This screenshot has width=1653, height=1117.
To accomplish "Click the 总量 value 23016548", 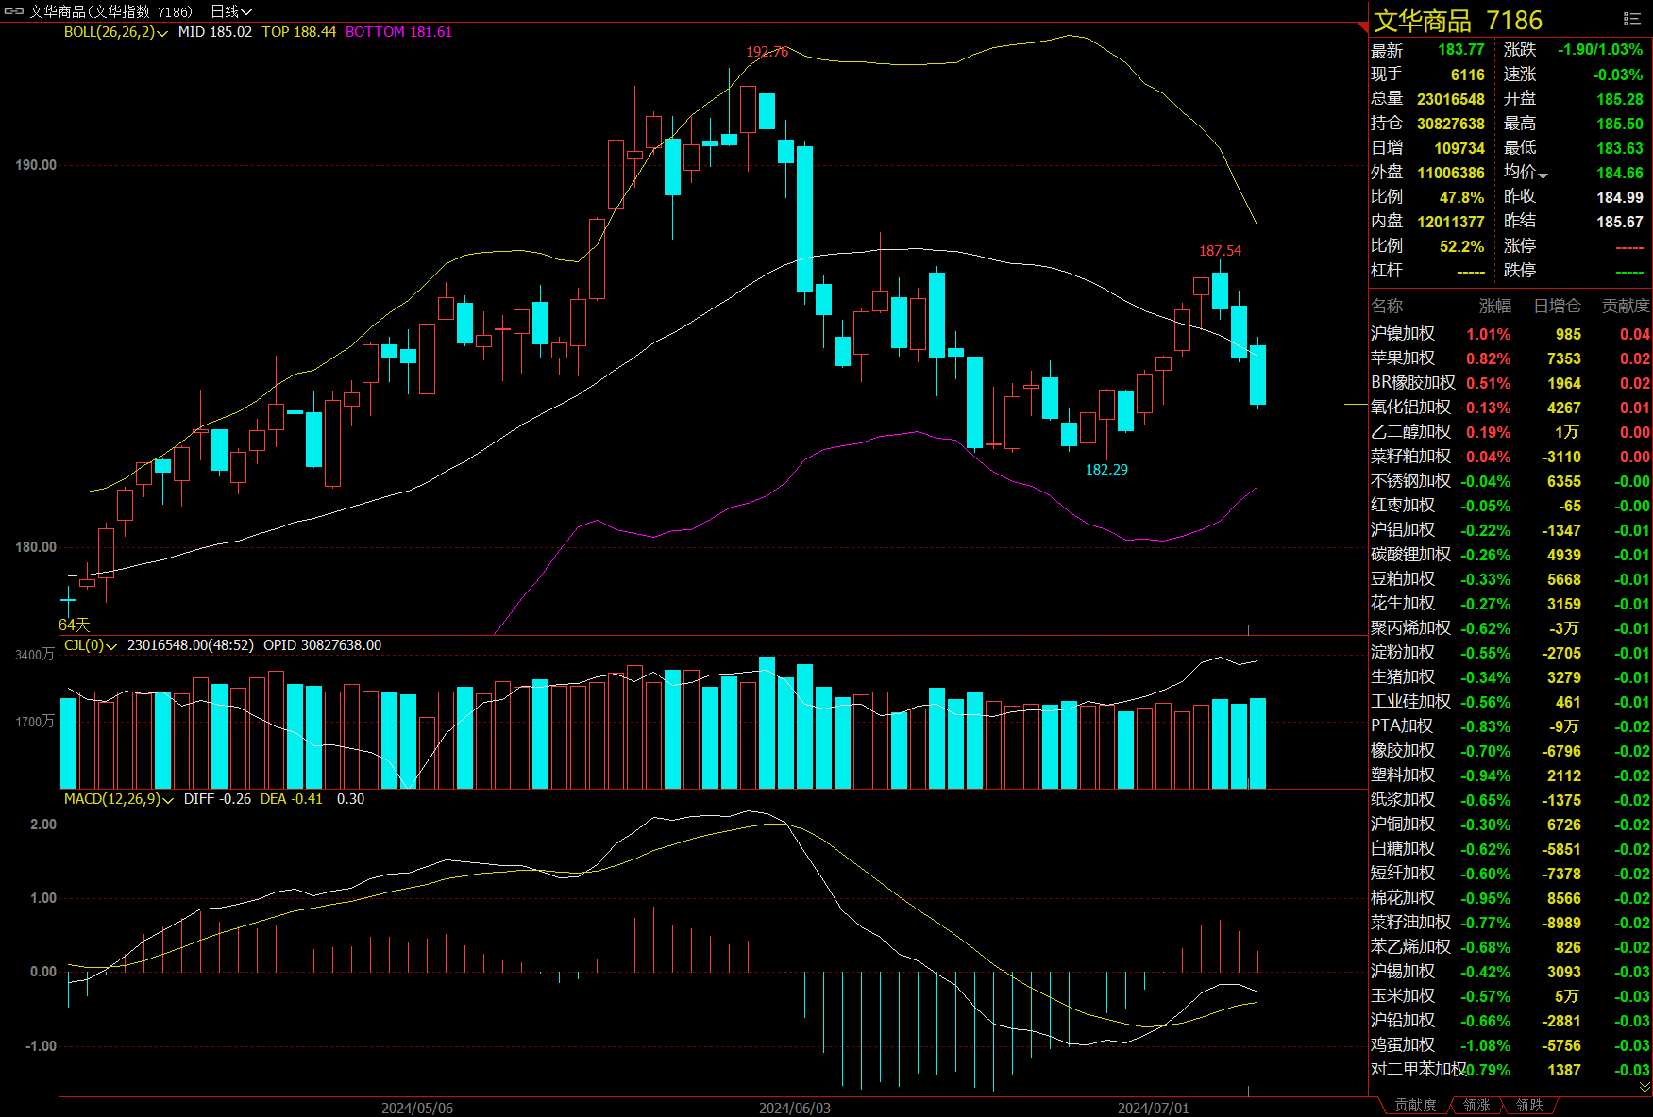I will (1450, 99).
